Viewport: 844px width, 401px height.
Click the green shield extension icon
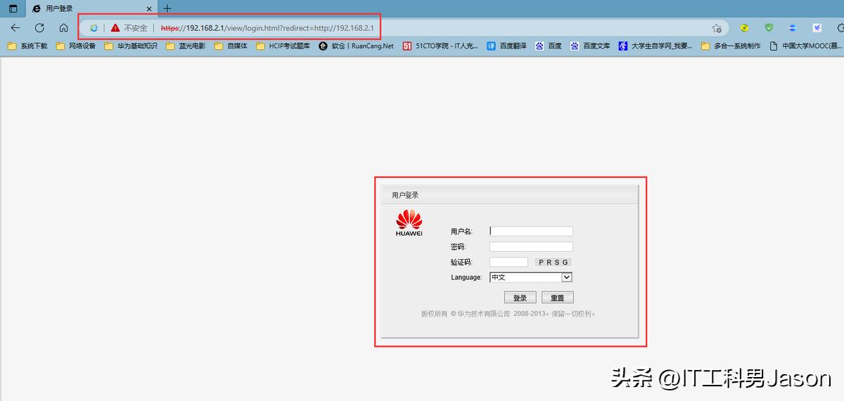(769, 28)
